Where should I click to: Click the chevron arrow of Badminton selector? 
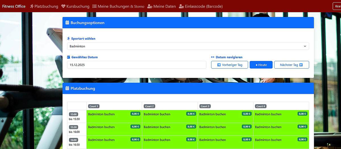305,46
